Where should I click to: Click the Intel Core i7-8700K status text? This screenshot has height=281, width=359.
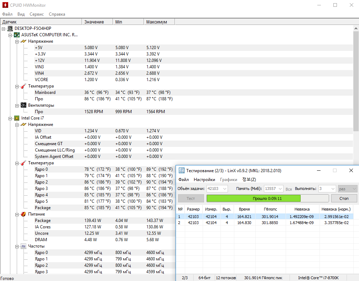click(x=318, y=278)
